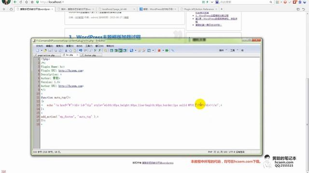
Task: Click the 3、WordPress主题模板加载过程 post title in browser
Action: coord(105,37)
